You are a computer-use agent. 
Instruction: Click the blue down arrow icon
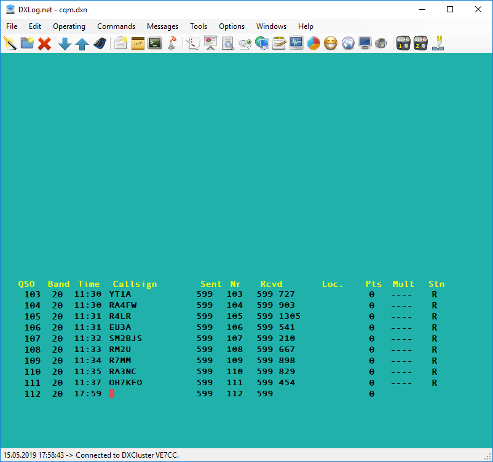pyautogui.click(x=65, y=43)
